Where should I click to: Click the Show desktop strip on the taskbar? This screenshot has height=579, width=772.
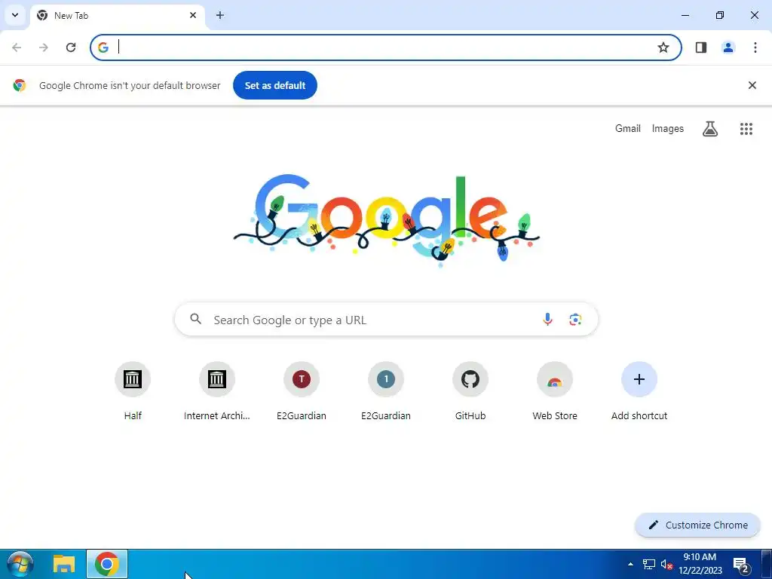[766, 564]
